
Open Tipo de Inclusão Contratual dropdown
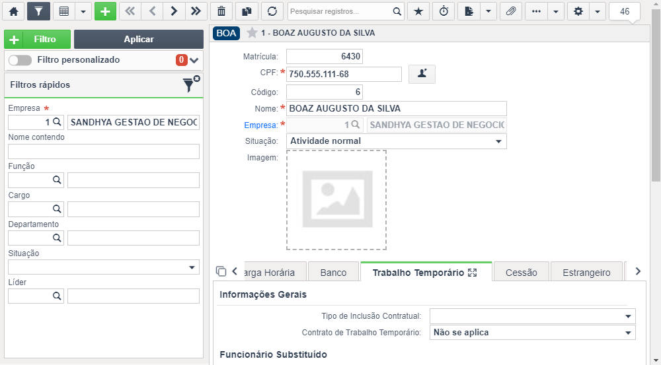(x=532, y=316)
